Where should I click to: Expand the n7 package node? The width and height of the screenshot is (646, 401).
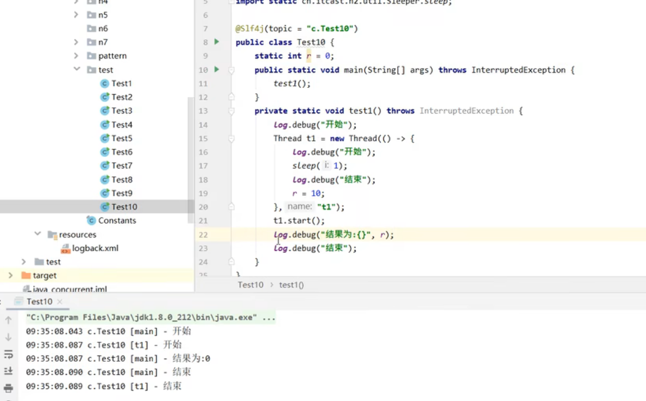77,42
